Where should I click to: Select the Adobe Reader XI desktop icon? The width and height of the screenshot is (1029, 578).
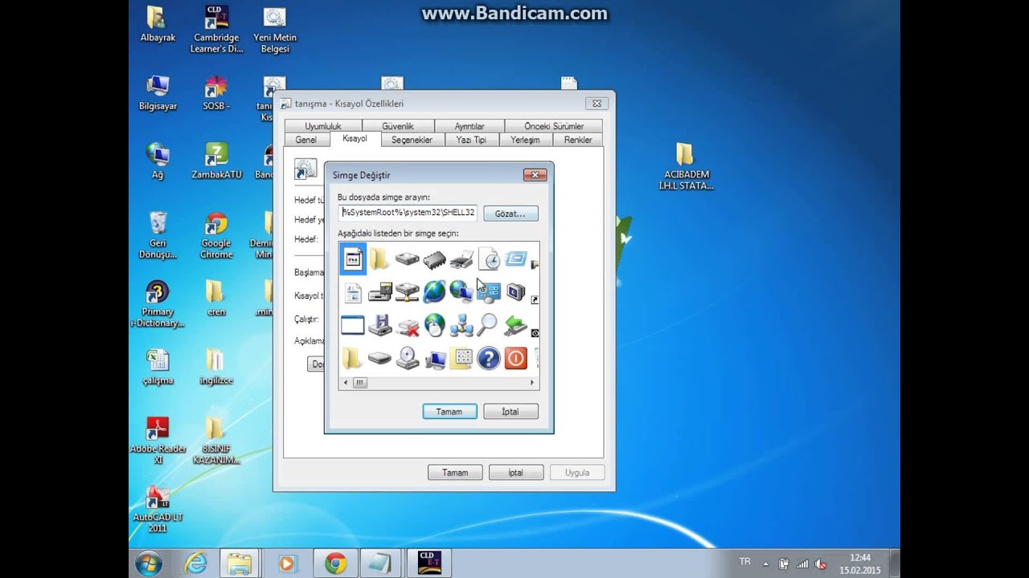158,441
